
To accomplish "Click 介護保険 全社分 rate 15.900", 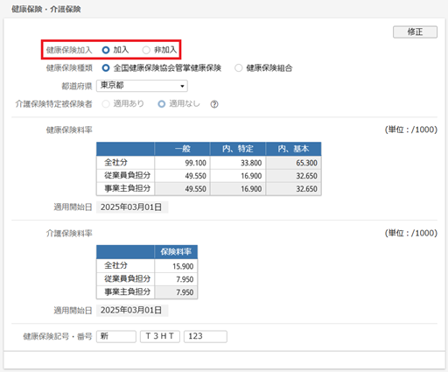I will [x=176, y=266].
